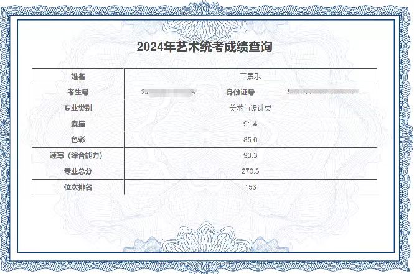Click the blurred exam number value
The image size is (414, 274).
tap(169, 92)
